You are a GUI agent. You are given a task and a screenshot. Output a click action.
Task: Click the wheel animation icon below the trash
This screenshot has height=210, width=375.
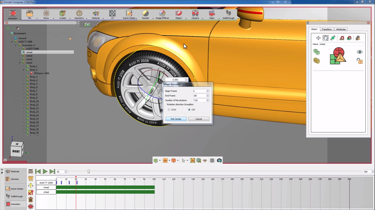(x=30, y=206)
